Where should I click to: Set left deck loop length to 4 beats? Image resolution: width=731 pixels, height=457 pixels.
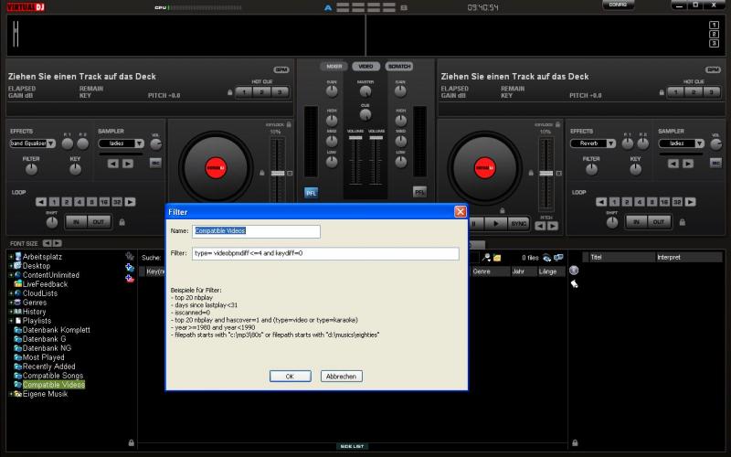[79, 202]
